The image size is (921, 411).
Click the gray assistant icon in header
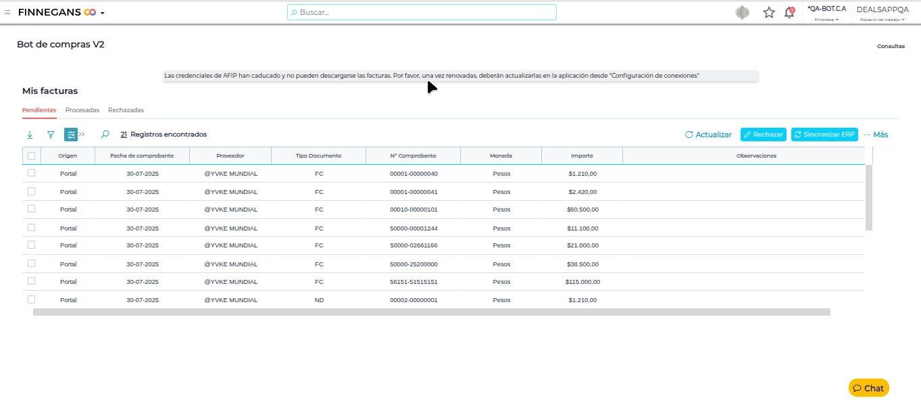(x=743, y=12)
